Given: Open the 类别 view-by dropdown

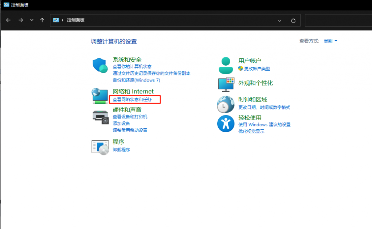Looking at the screenshot, I should [x=330, y=41].
